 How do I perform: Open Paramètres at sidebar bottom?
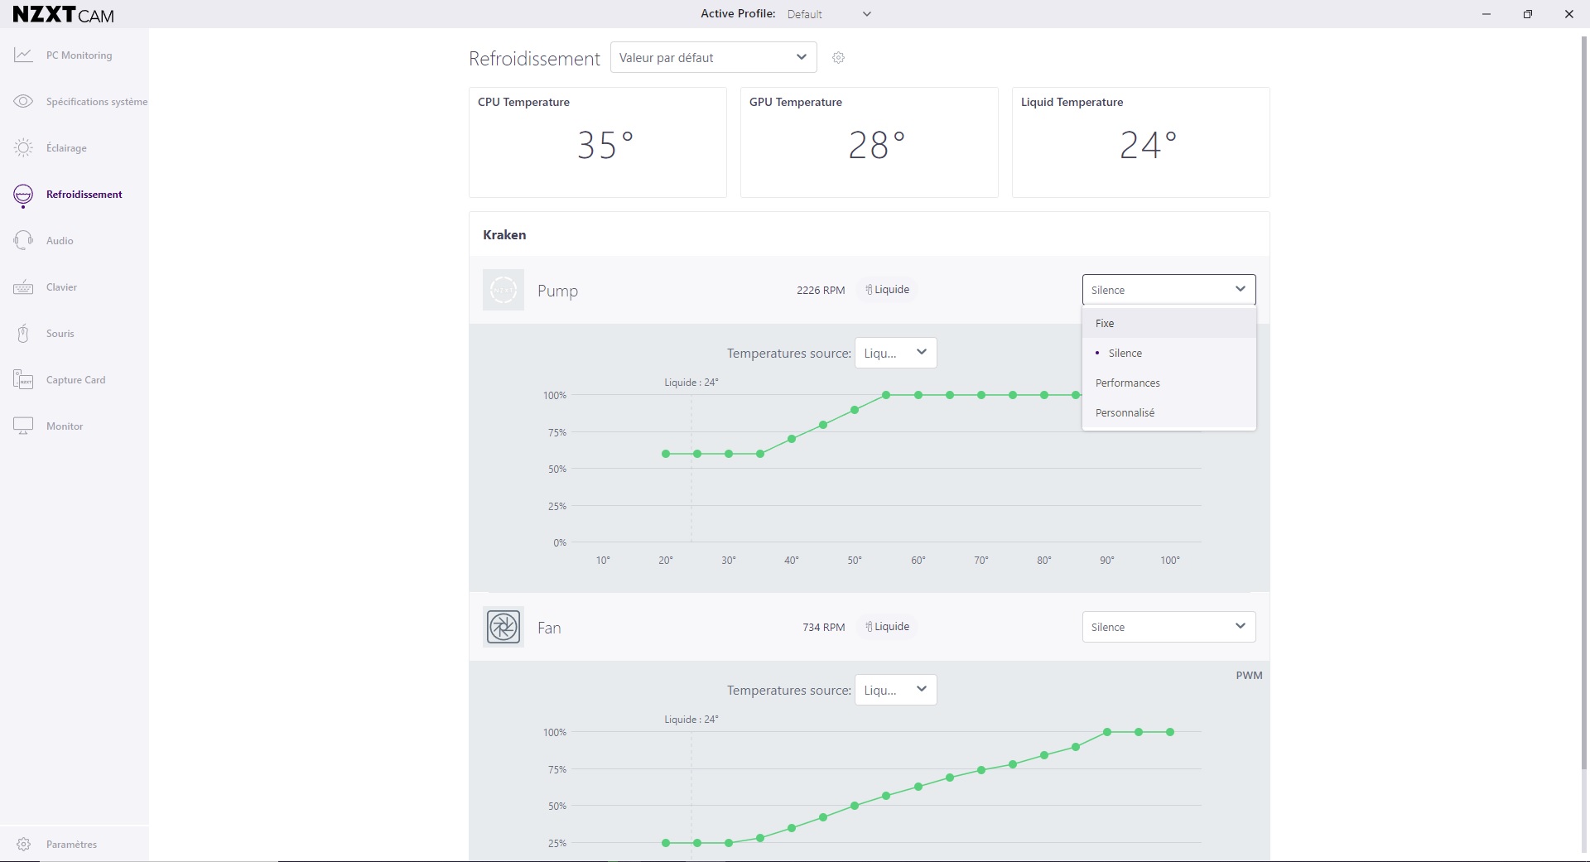click(x=71, y=844)
